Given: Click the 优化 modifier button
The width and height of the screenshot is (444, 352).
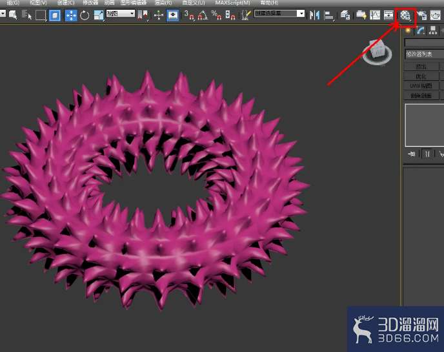Looking at the screenshot, I should pos(421,76).
